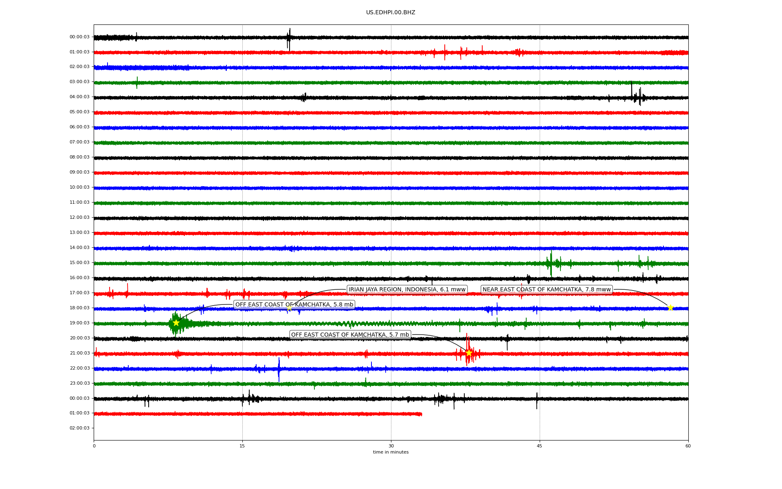Screen dimensions: 782x489
Task: Click the 'time in minutes' axis label
Action: 391,452
